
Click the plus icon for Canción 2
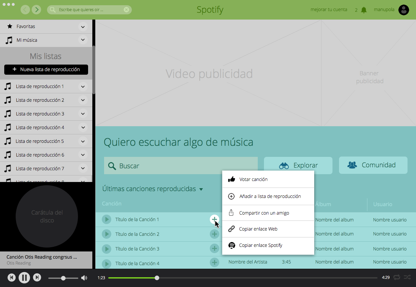pyautogui.click(x=214, y=234)
